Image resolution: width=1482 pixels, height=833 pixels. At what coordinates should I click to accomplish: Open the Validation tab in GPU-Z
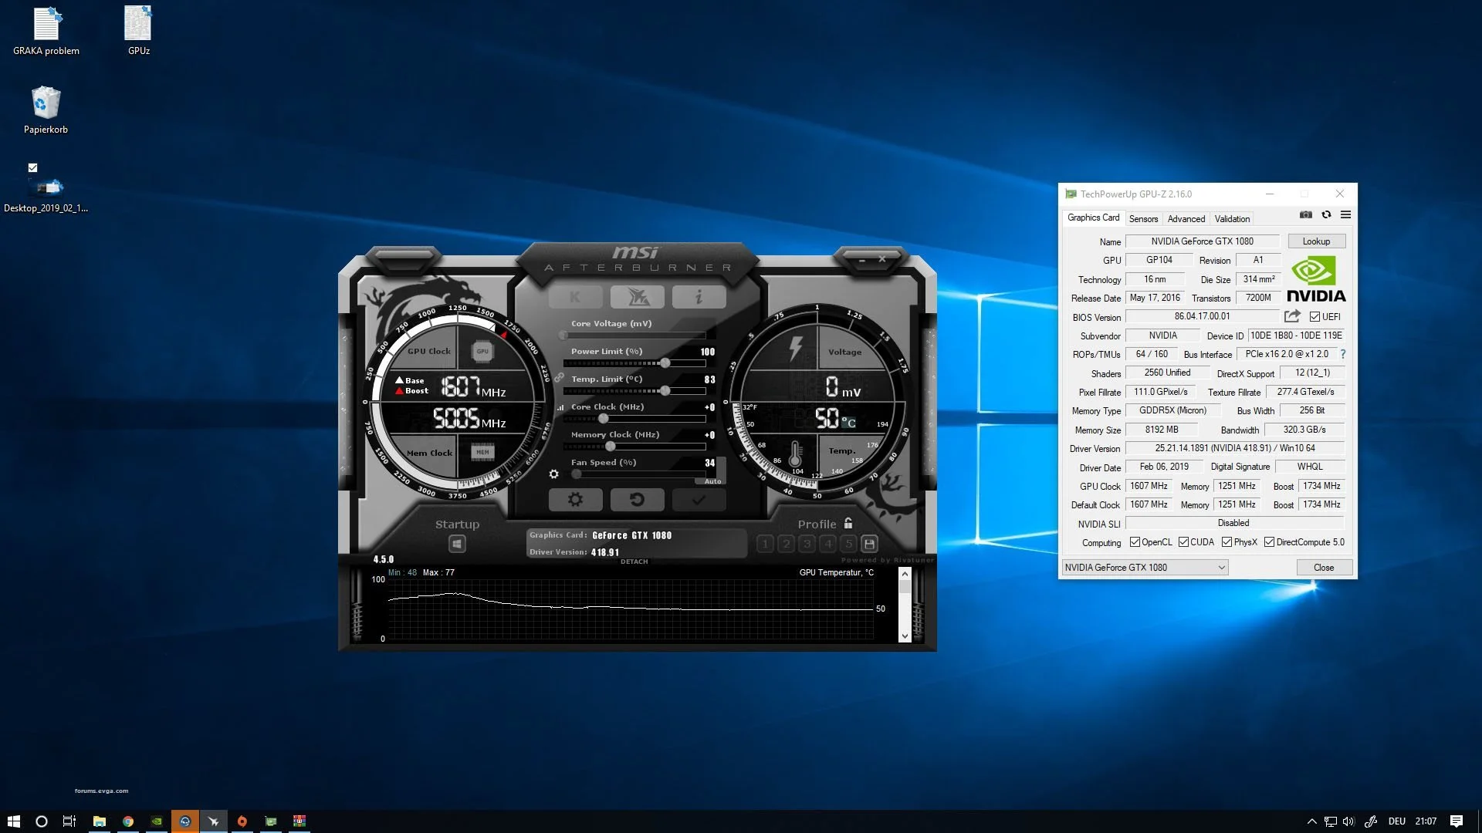[x=1232, y=219]
